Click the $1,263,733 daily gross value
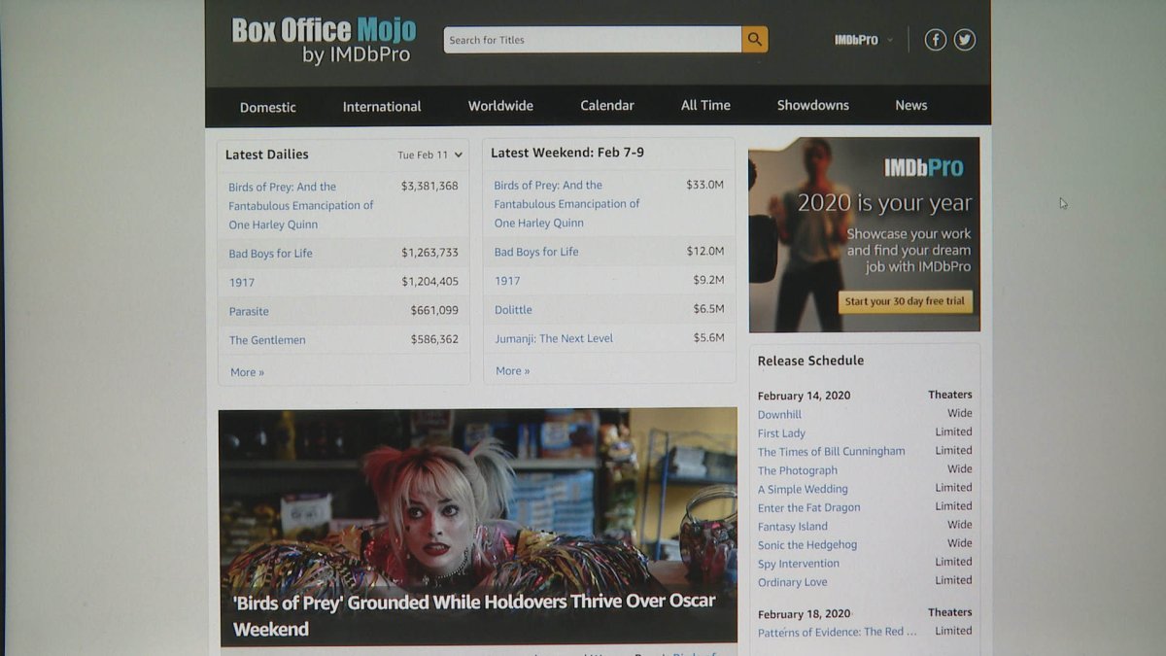Viewport: 1166px width, 656px height. [429, 253]
